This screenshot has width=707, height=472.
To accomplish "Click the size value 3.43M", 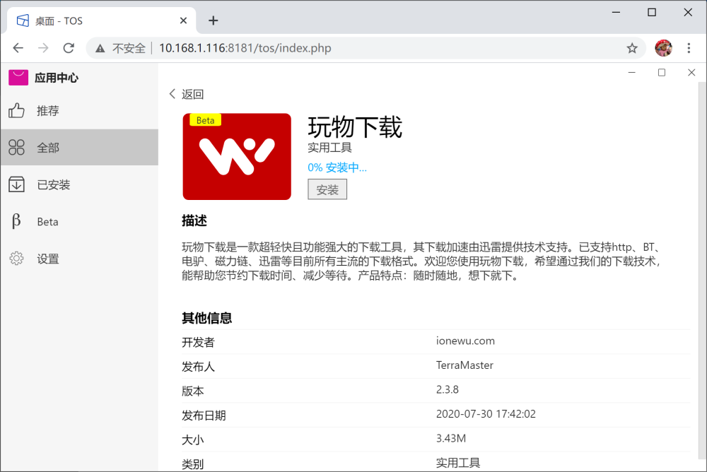I will point(451,438).
